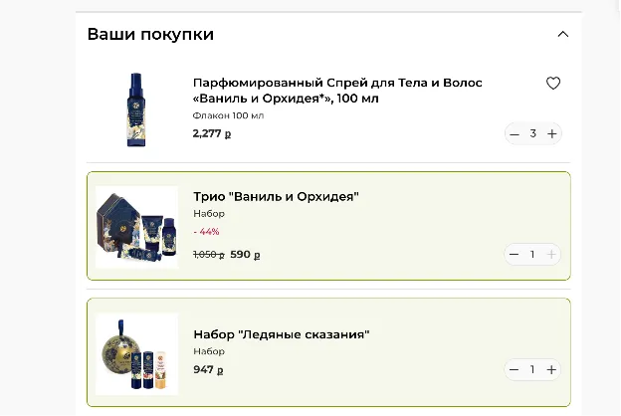Image resolution: width=621 pixels, height=416 pixels.
Task: Open the Трио "Ваниль и Орхидея" title link
Action: [276, 196]
